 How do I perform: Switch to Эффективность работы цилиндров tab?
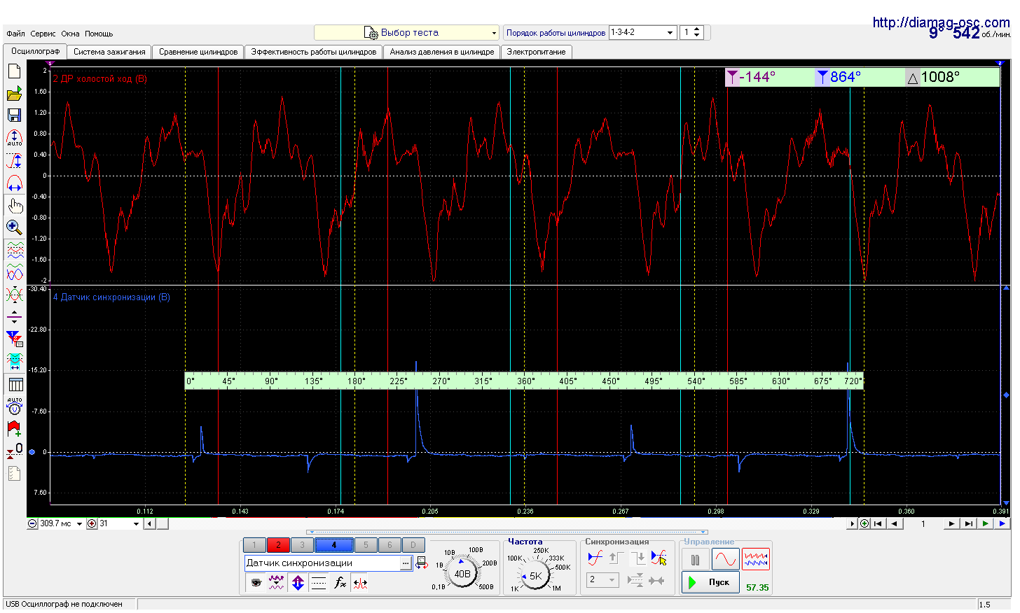pyautogui.click(x=314, y=52)
